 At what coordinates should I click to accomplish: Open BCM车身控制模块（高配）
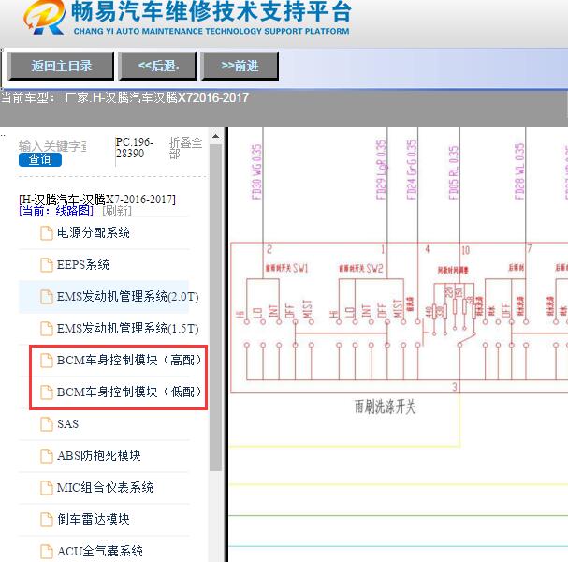pyautogui.click(x=129, y=361)
